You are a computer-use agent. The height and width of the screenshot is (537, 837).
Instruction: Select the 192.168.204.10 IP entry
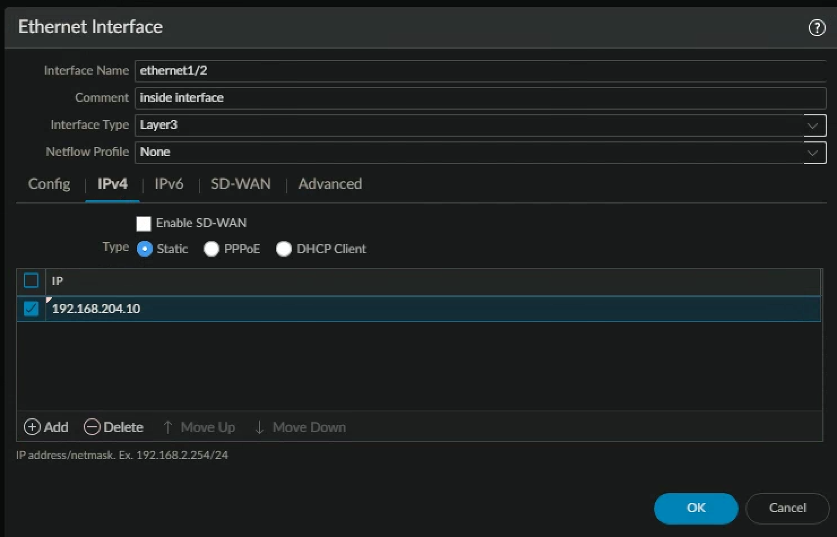click(x=433, y=309)
